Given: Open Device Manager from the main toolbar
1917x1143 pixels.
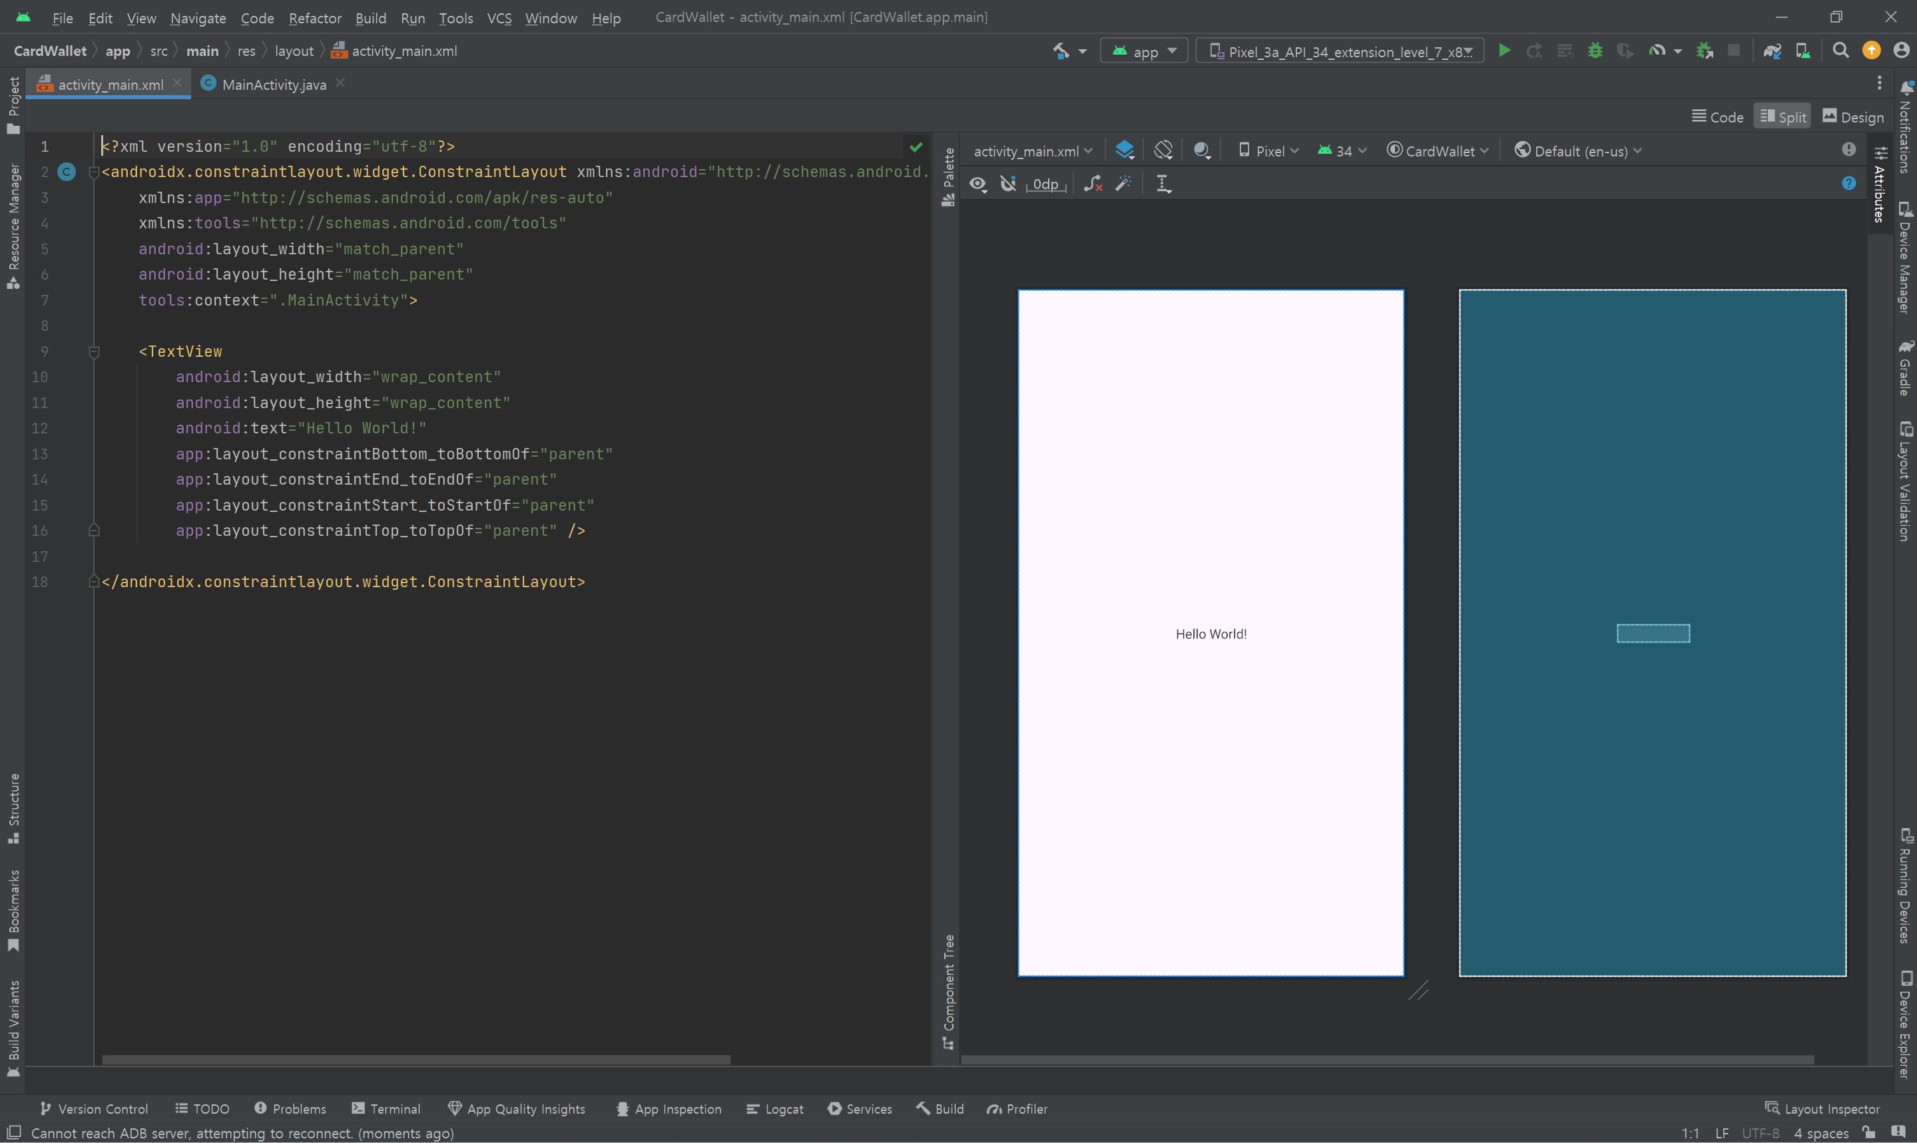Looking at the screenshot, I should pyautogui.click(x=1802, y=51).
